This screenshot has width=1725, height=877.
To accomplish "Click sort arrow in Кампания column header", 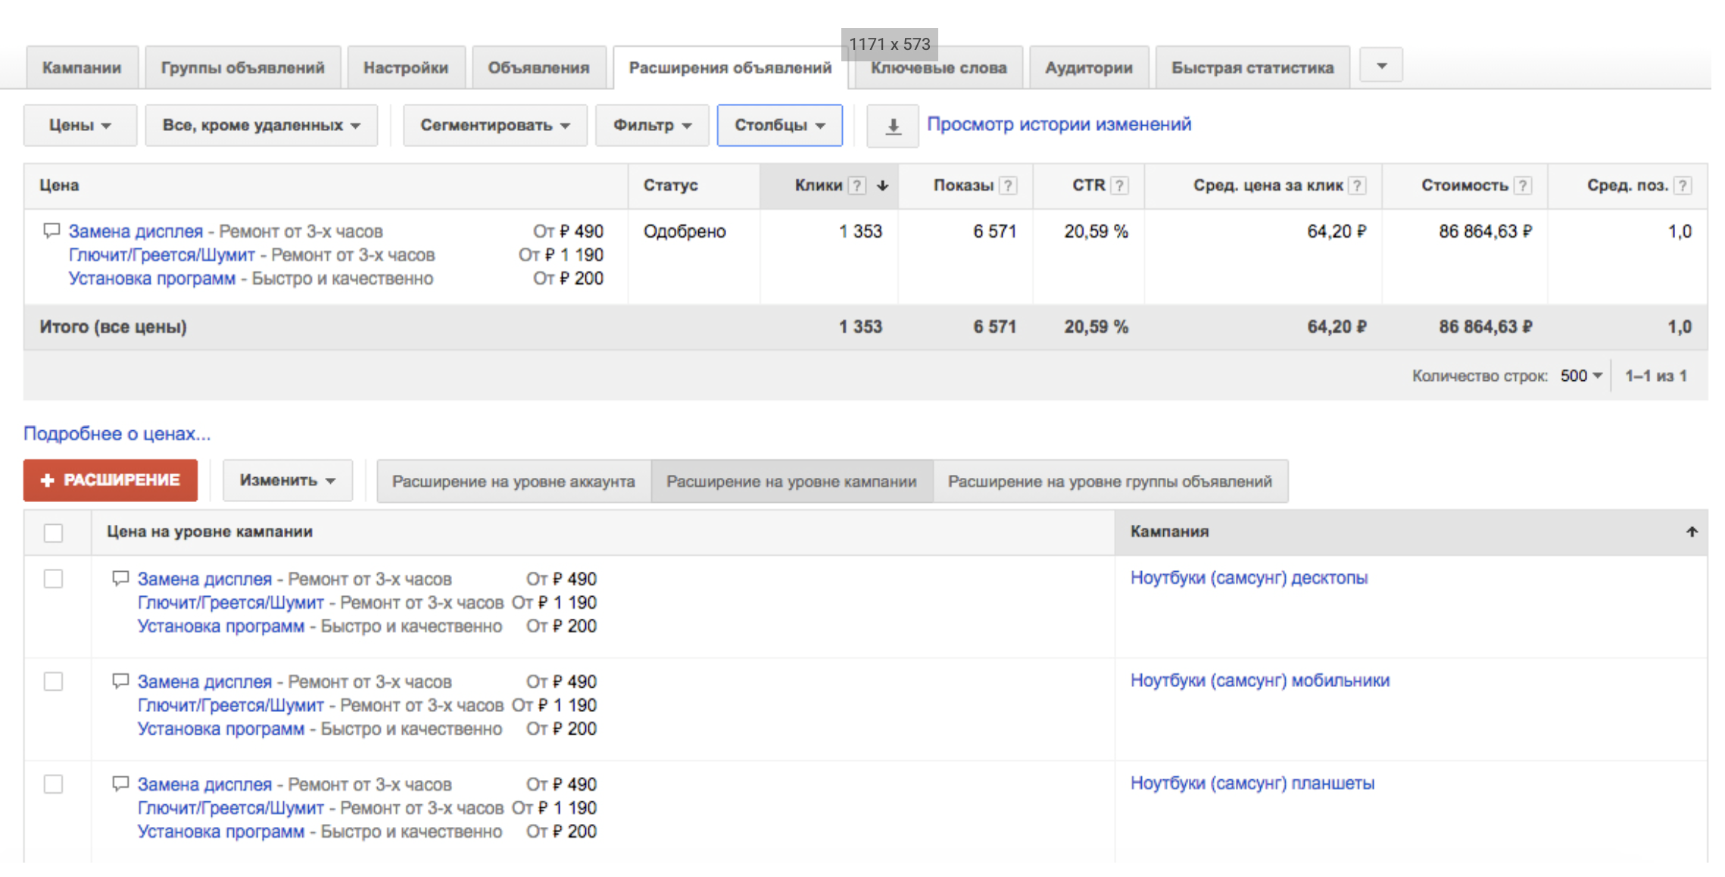I will point(1692,532).
